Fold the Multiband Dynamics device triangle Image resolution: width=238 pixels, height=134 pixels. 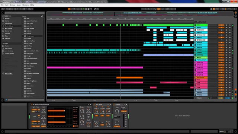coord(34,105)
